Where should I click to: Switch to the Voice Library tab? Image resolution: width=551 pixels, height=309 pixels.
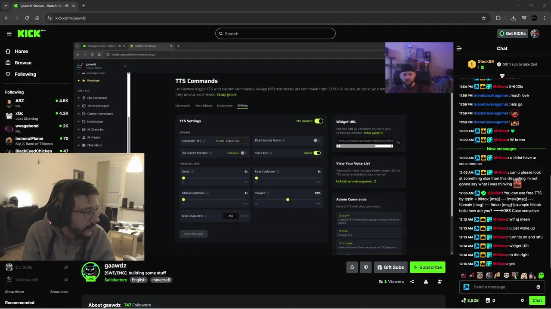[204, 106]
